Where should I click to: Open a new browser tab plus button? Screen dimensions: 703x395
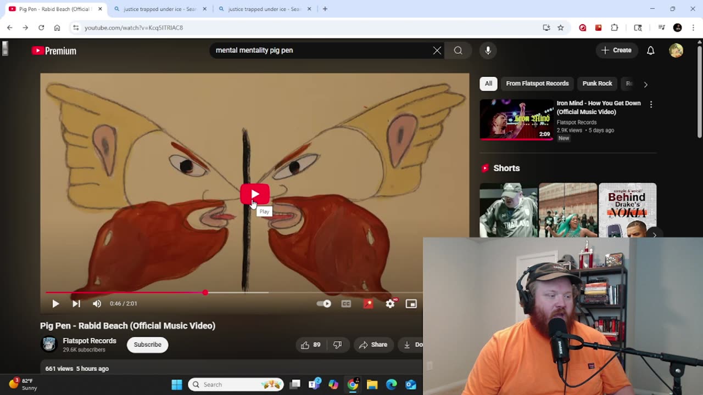click(x=325, y=9)
